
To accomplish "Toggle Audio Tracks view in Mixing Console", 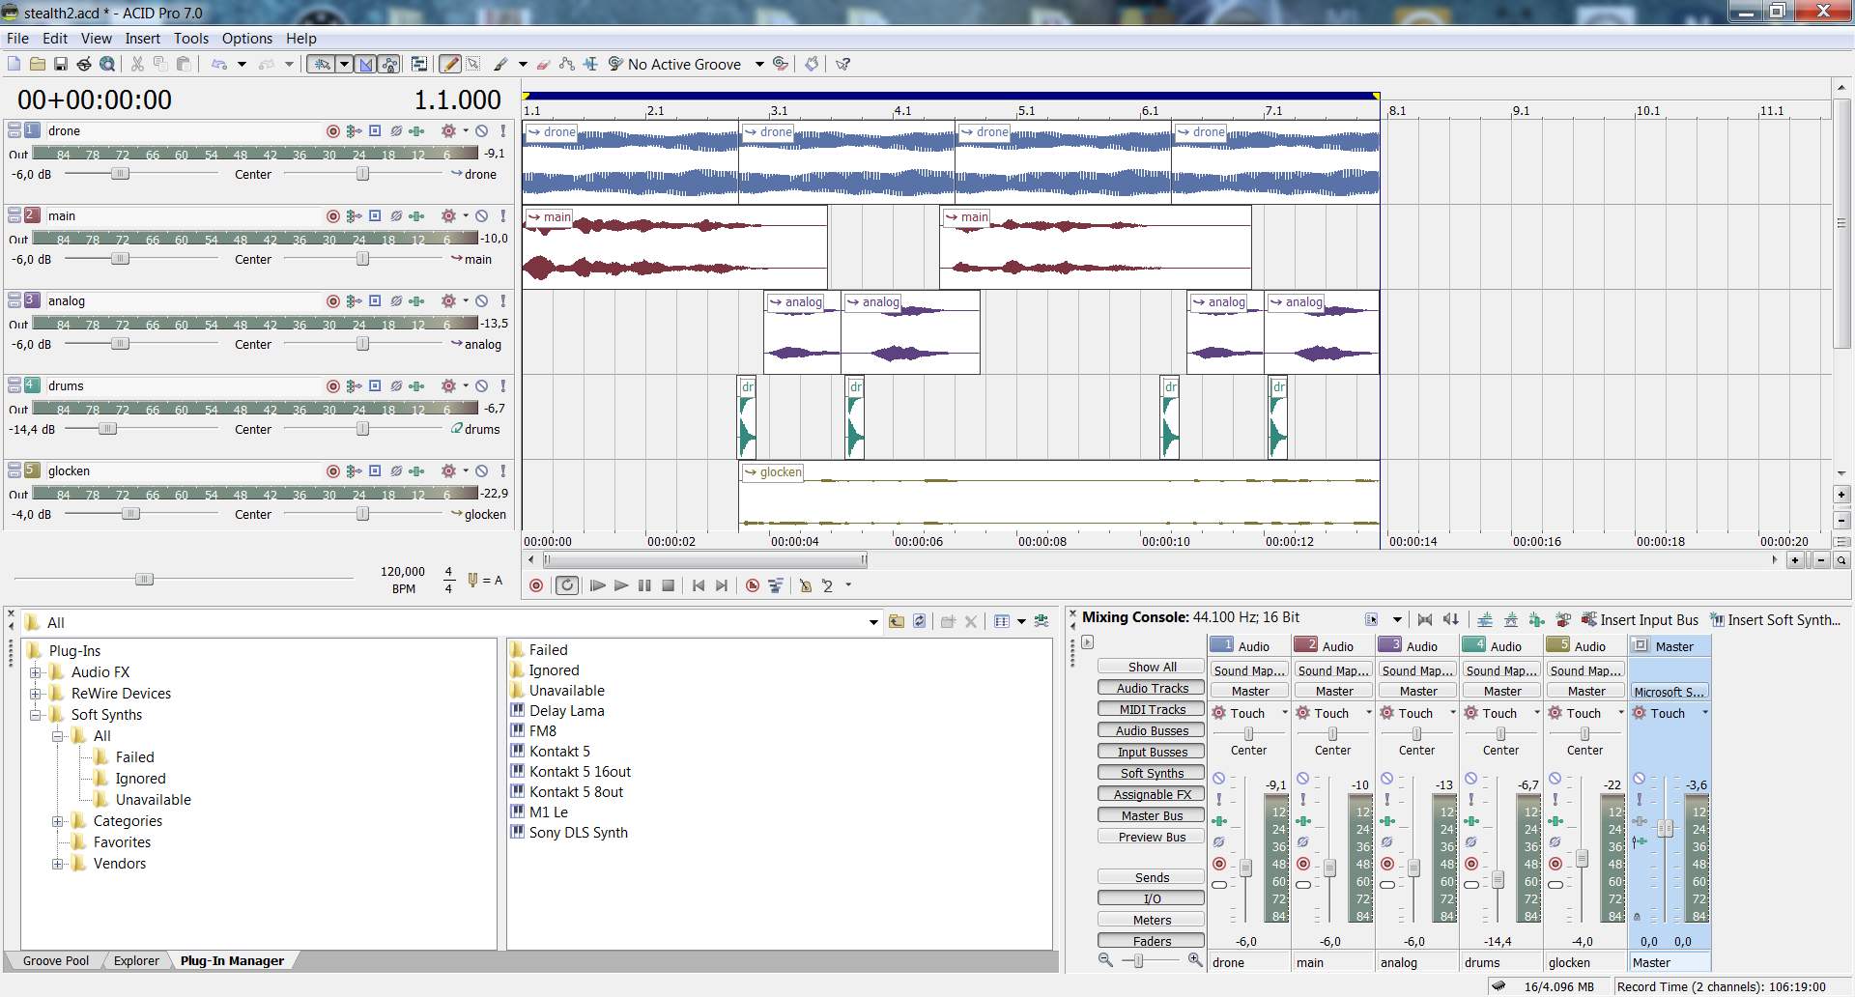I will click(x=1152, y=688).
